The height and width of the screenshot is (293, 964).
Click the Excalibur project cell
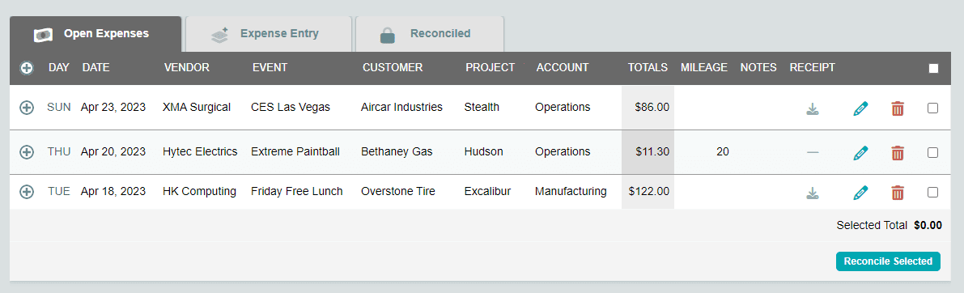point(487,192)
